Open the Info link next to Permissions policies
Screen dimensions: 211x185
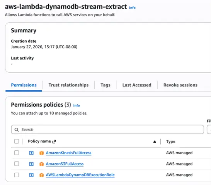[77, 105]
